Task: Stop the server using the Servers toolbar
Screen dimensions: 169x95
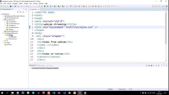Action: [x=156, y=65]
